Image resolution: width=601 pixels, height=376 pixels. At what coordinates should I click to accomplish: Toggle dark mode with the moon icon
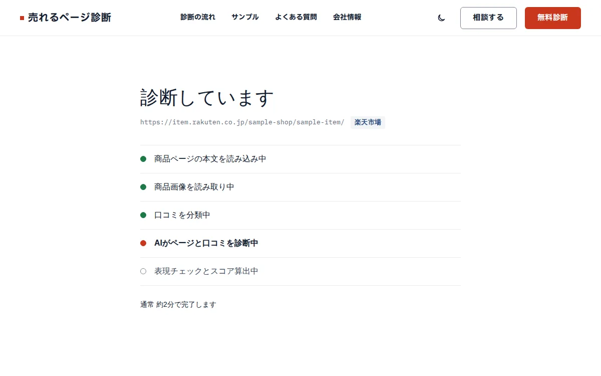click(441, 18)
